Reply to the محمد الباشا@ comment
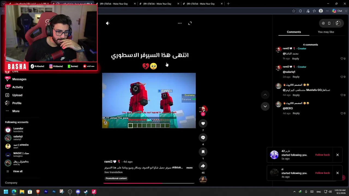Viewport: 349px width, 196px height. tap(296, 59)
